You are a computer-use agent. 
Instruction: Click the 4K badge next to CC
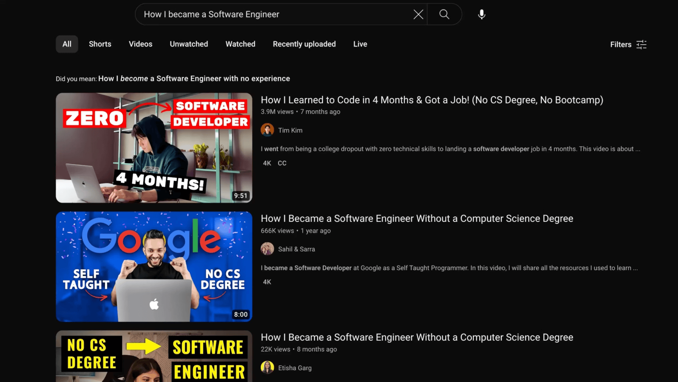[267, 163]
